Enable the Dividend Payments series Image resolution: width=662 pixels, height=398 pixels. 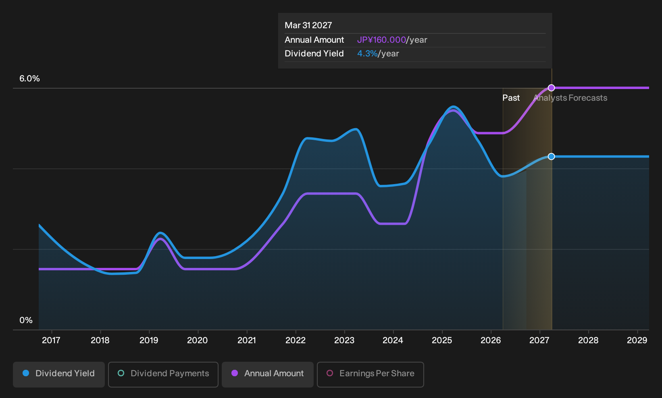click(x=163, y=374)
